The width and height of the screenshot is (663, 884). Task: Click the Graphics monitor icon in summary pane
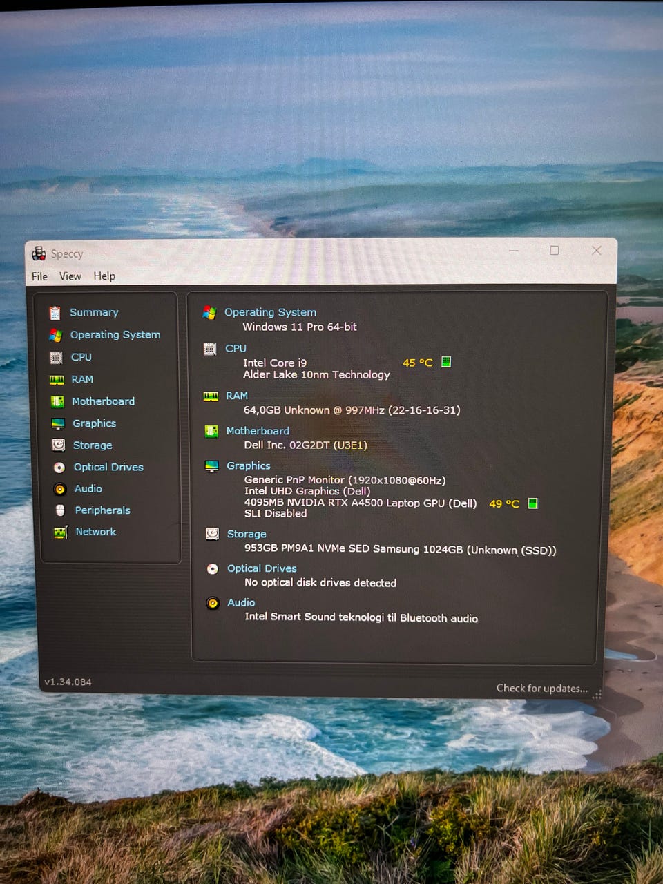pos(212,466)
